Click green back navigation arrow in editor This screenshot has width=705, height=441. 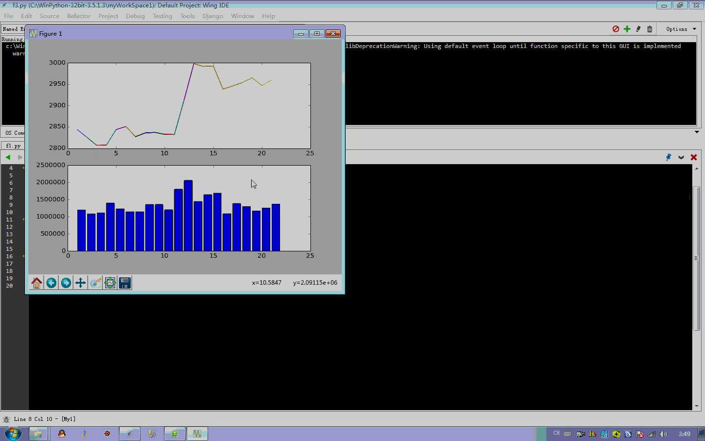pyautogui.click(x=8, y=157)
